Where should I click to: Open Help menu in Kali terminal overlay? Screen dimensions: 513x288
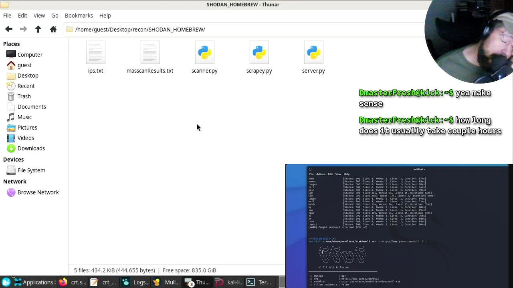(x=346, y=174)
